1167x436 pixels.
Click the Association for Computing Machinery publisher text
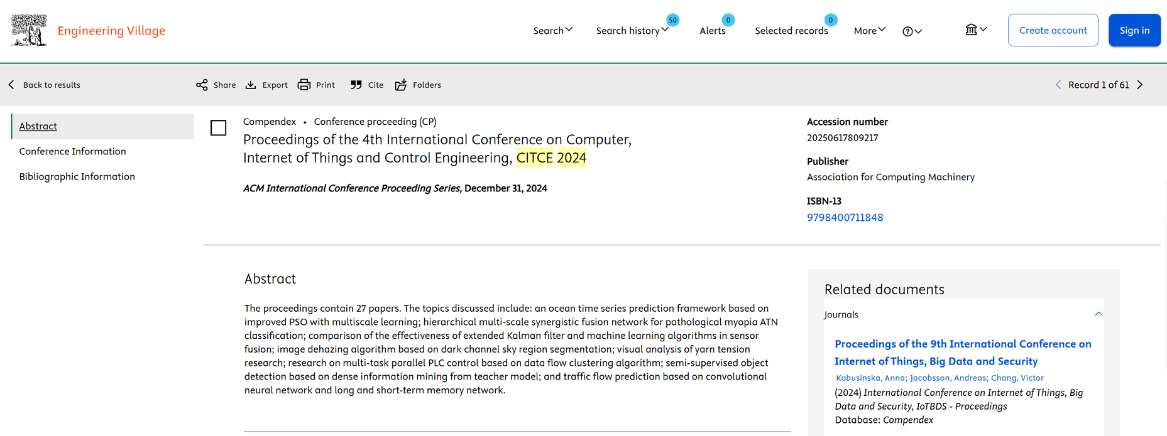click(890, 177)
